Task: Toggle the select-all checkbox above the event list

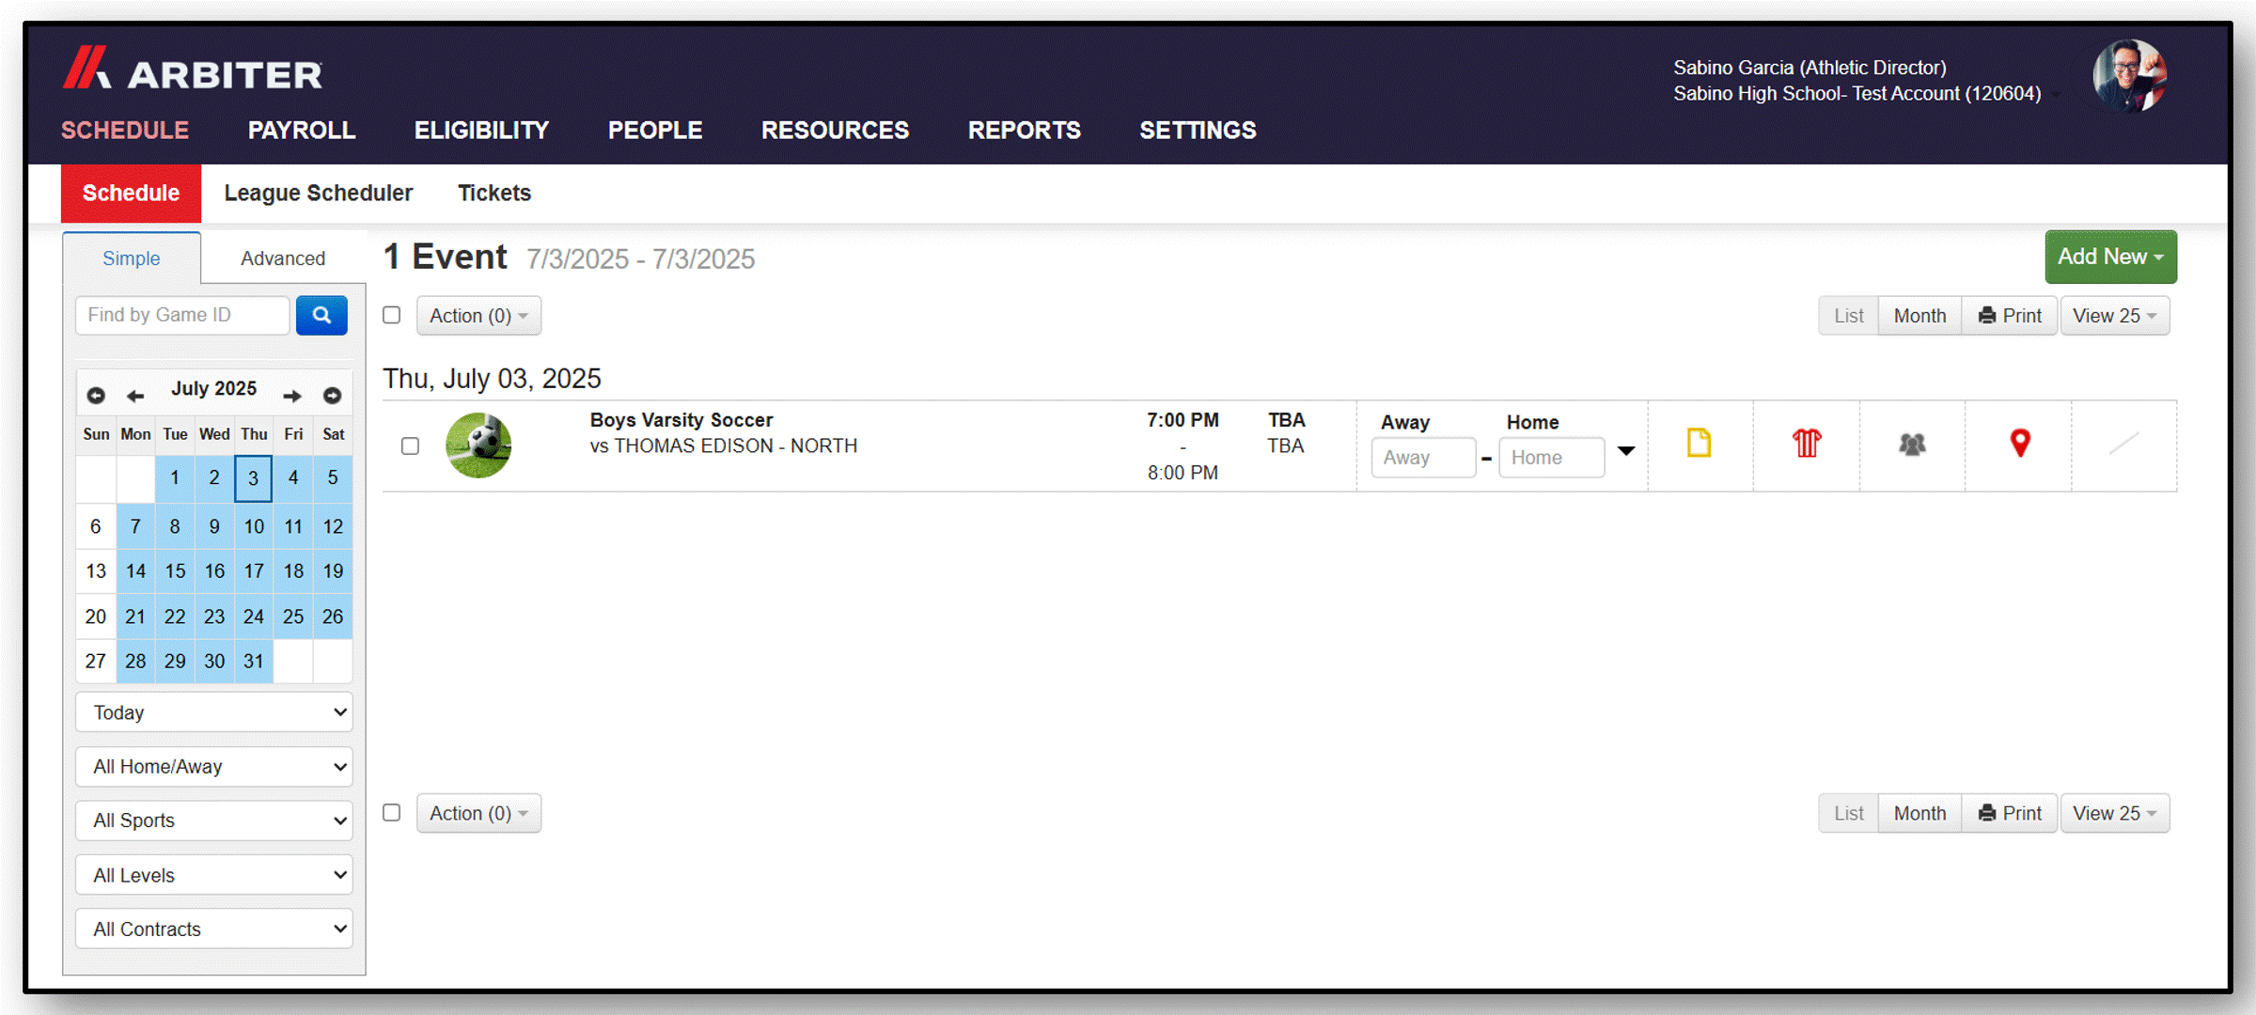Action: 392,315
